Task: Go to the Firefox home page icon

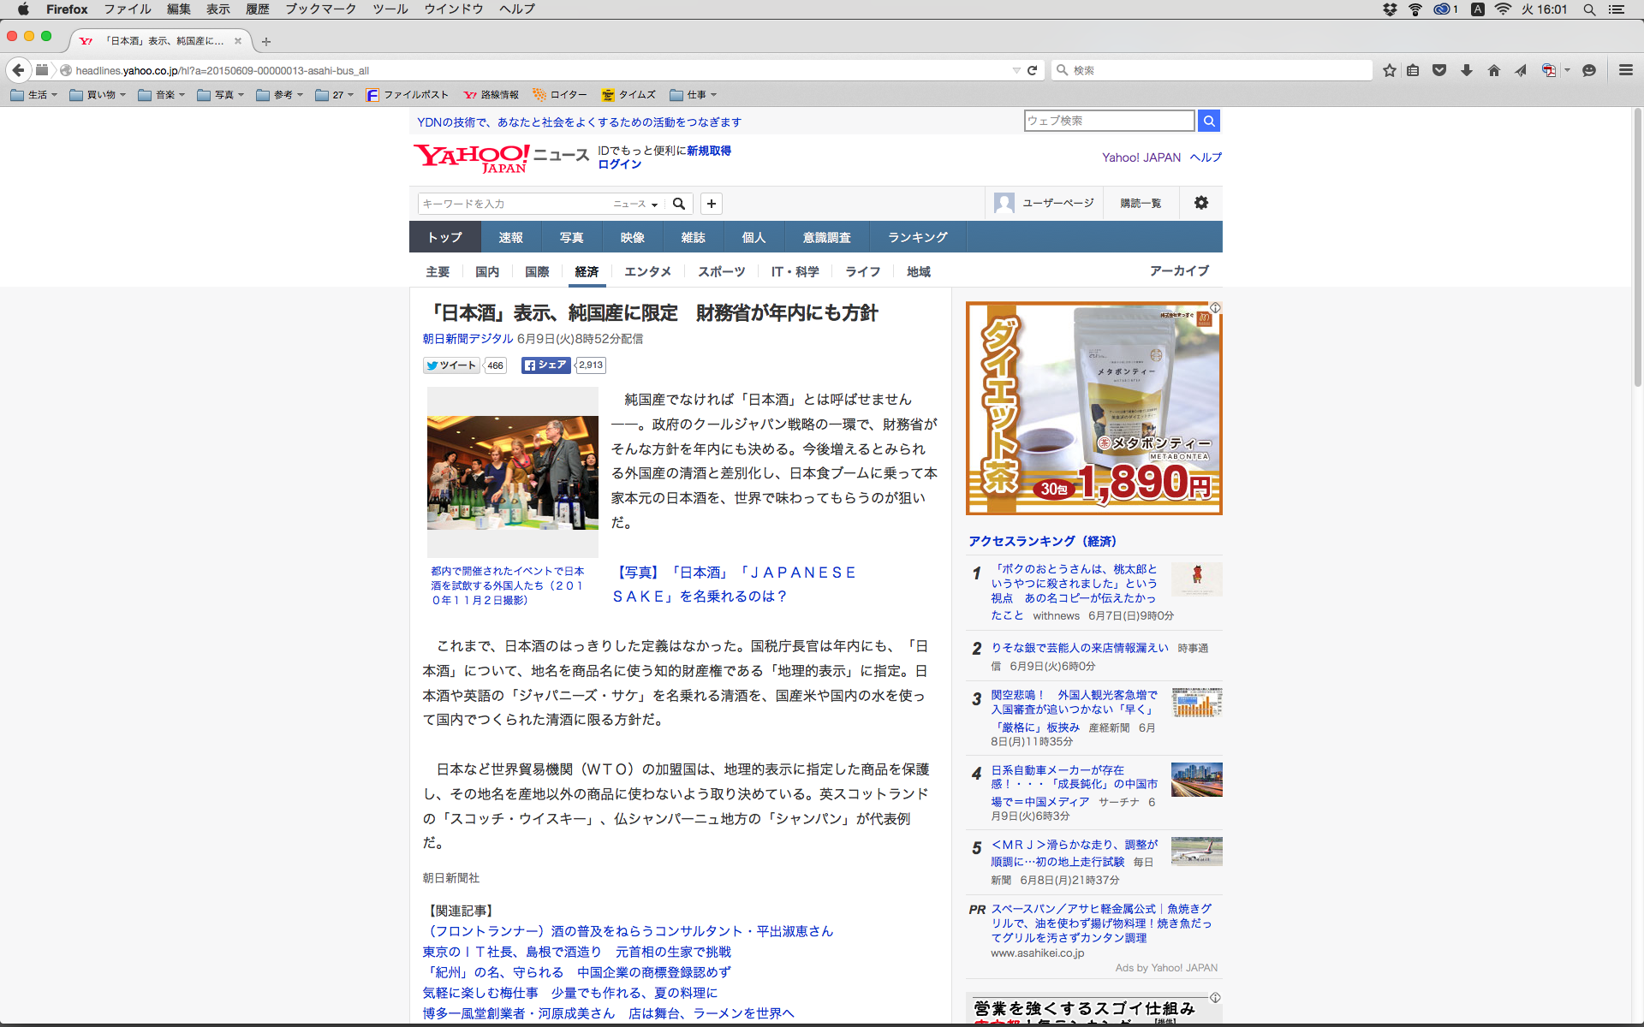Action: coord(1494,70)
